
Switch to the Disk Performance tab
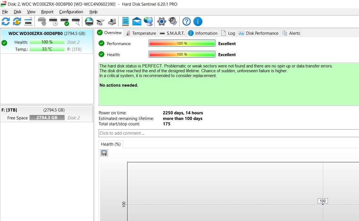click(258, 33)
